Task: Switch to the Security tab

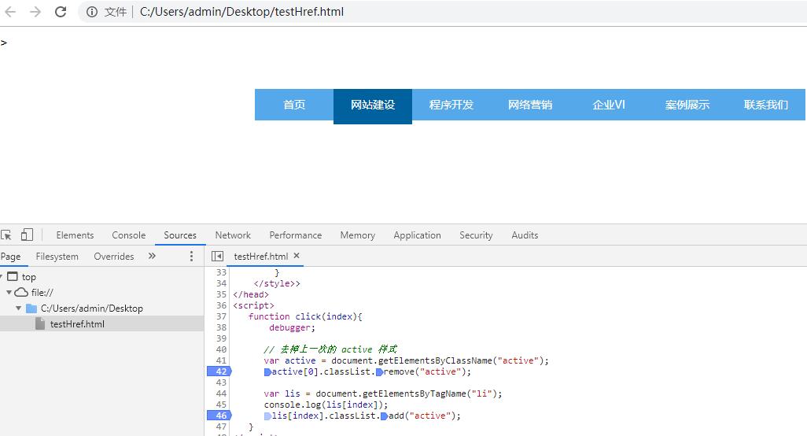Action: 476,235
